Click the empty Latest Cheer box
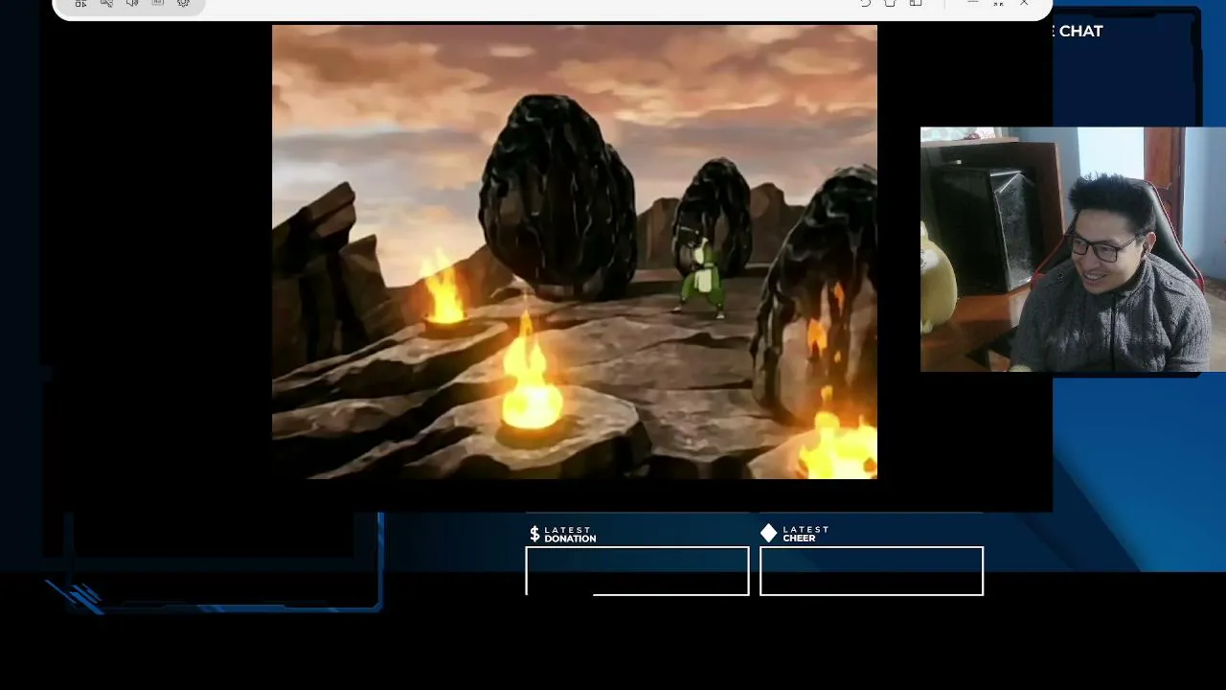 [x=872, y=571]
